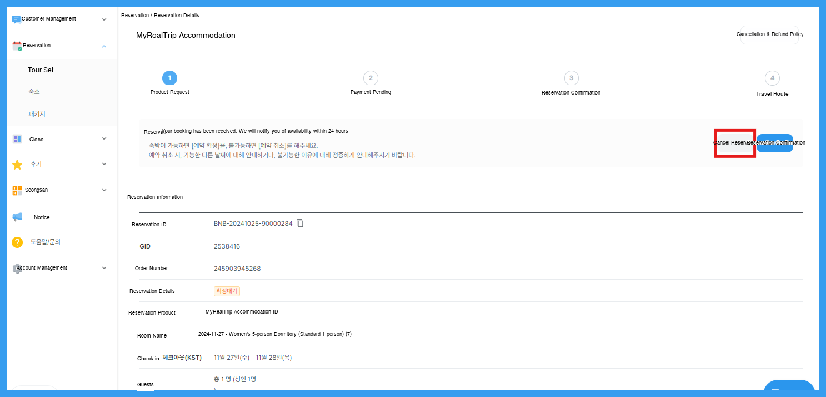This screenshot has width=826, height=397.
Task: Click the MyRealTrip Accommodation page title
Action: (x=186, y=36)
